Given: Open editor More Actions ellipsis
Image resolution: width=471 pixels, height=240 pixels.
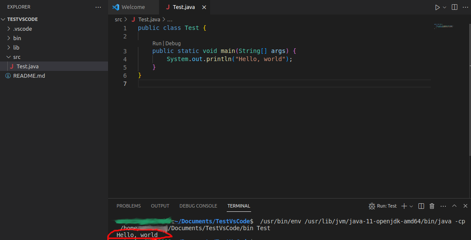Looking at the screenshot, I should (465, 7).
